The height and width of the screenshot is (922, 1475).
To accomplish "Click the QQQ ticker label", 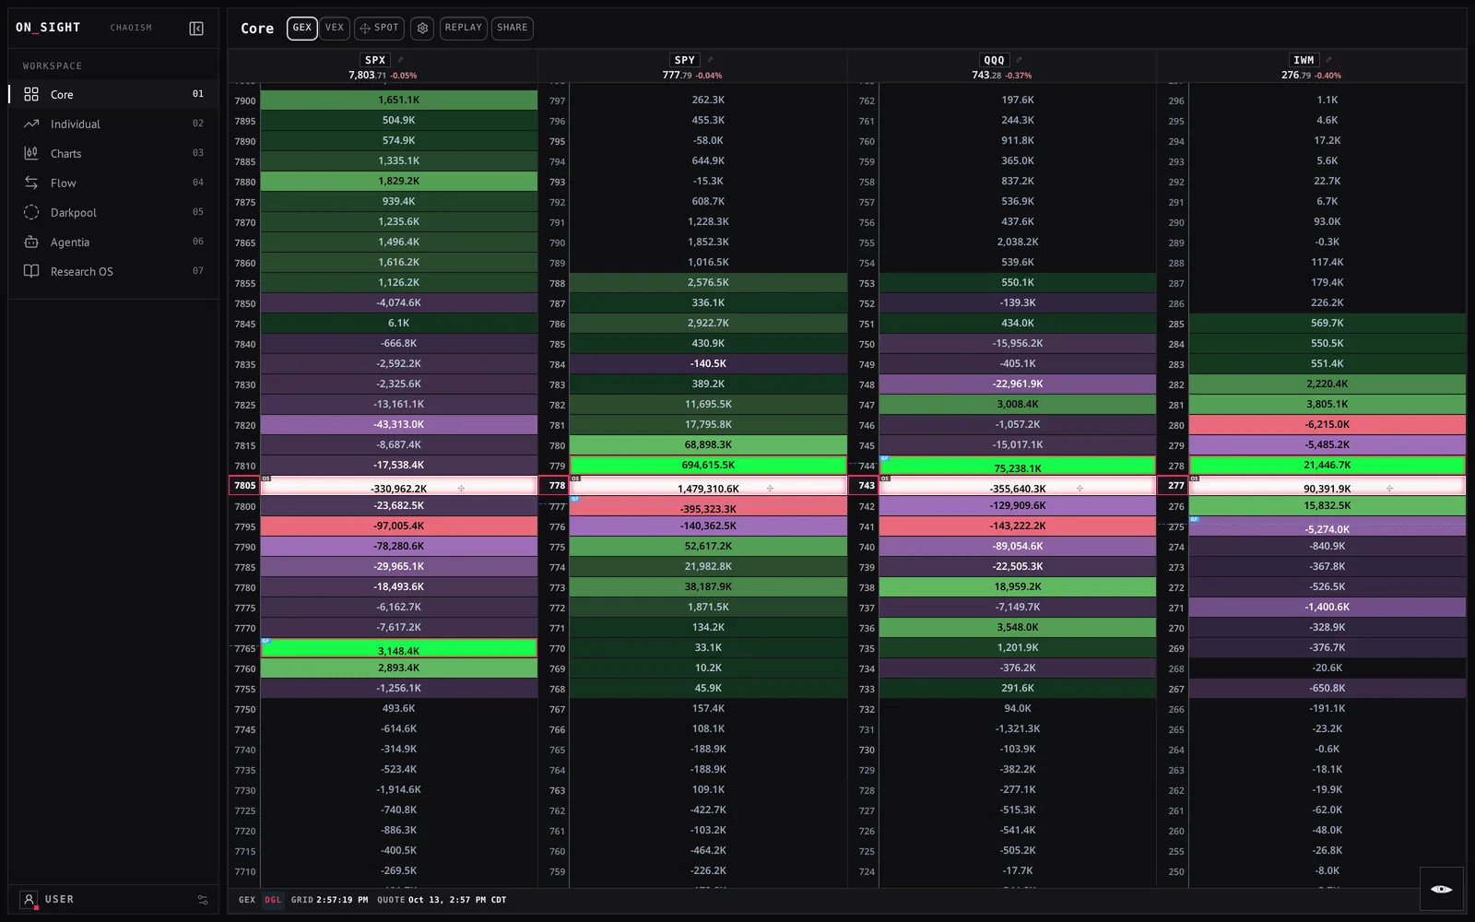I will (x=994, y=60).
